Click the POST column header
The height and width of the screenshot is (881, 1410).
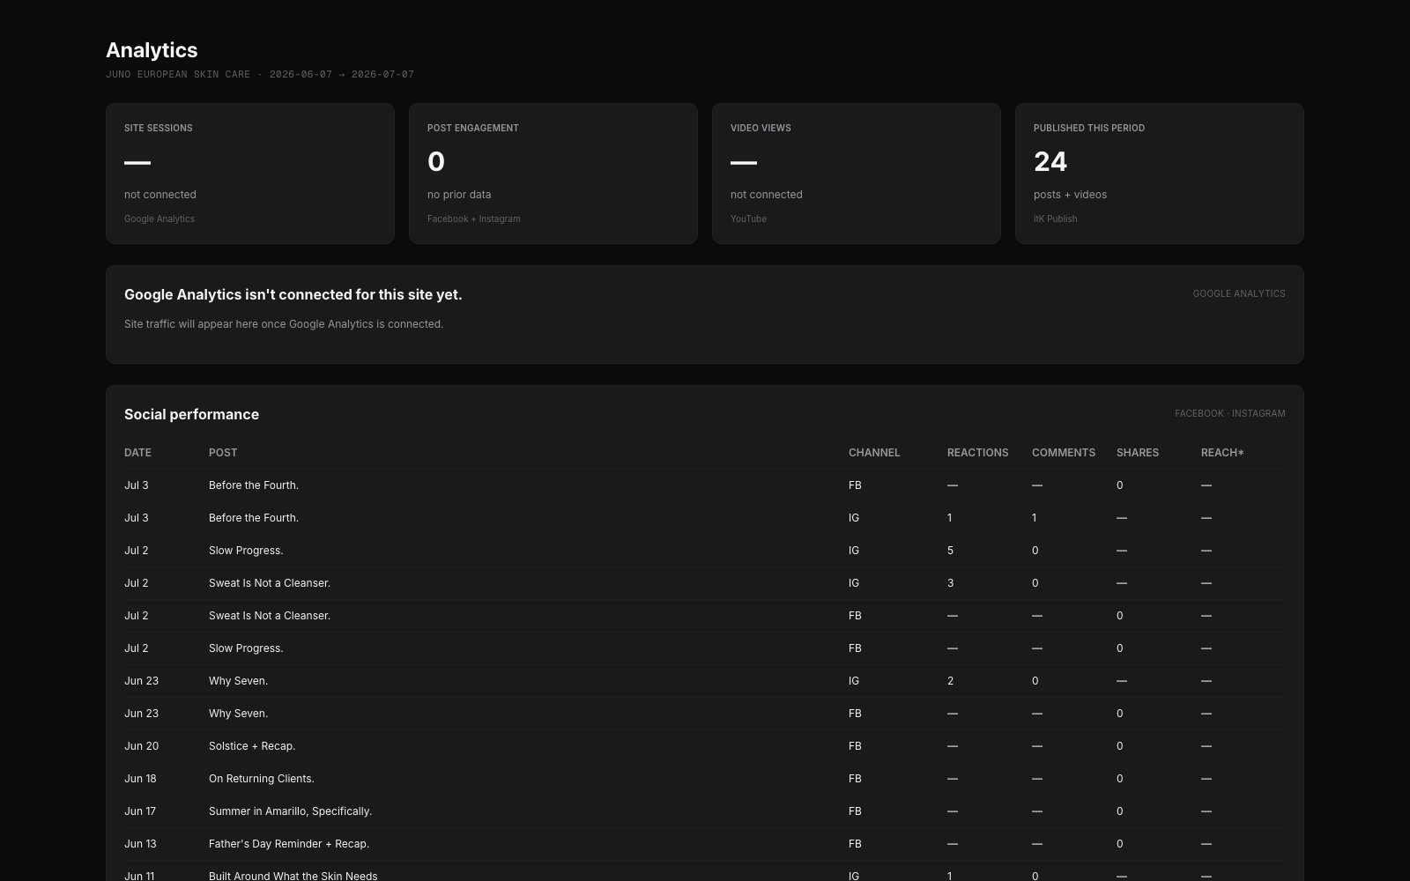click(223, 453)
